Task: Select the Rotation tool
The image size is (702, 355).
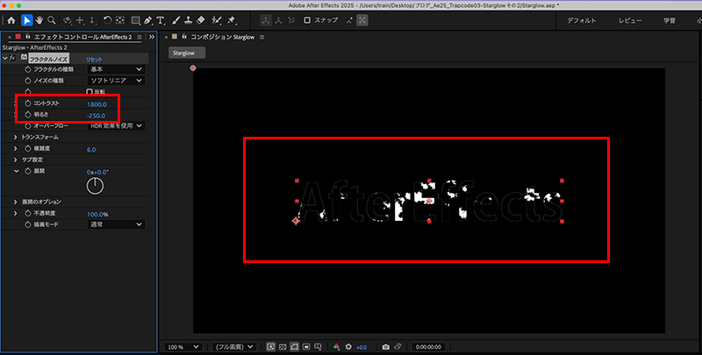Action: pyautogui.click(x=107, y=20)
